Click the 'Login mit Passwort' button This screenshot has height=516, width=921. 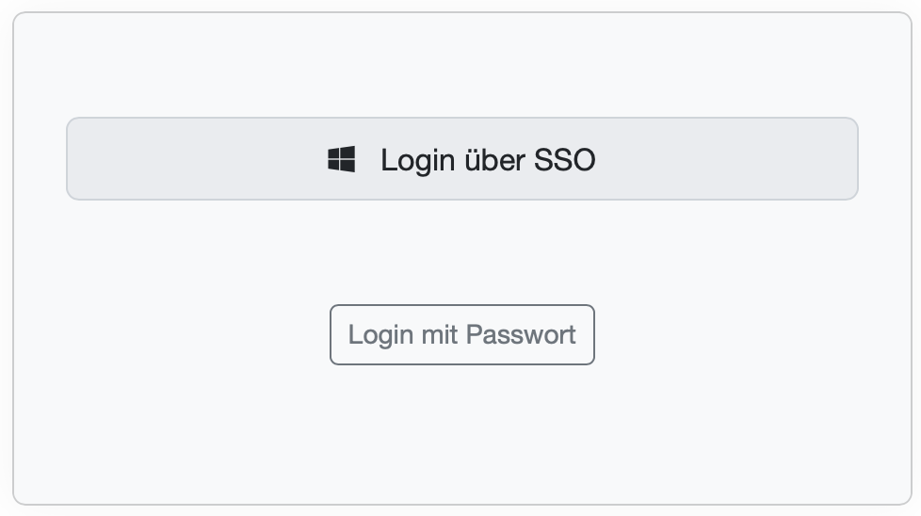(x=461, y=334)
